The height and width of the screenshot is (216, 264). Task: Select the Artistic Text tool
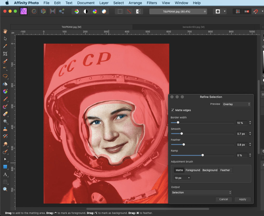click(5, 174)
